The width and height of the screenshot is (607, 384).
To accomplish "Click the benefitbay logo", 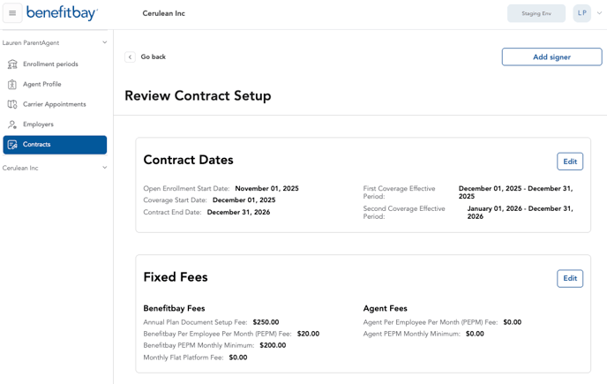I will [x=62, y=13].
